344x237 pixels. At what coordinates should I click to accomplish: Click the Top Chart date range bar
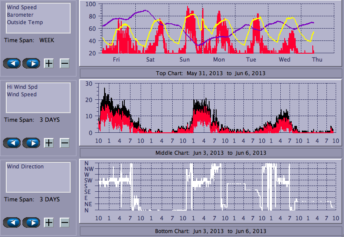(210, 73)
